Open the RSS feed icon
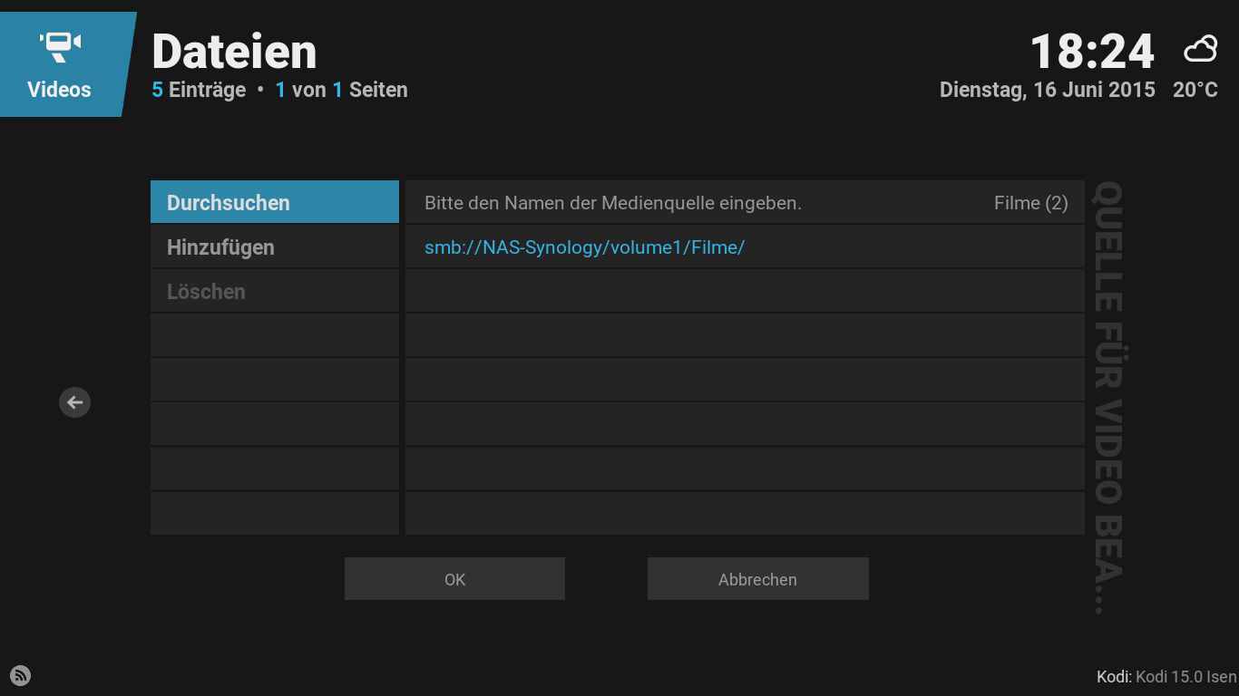Image resolution: width=1239 pixels, height=696 pixels. coord(20,675)
